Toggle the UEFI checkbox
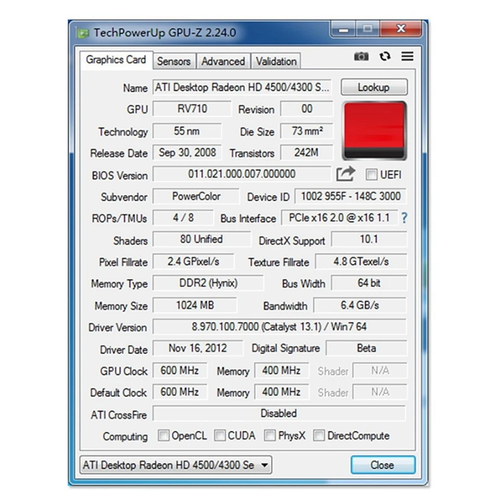The width and height of the screenshot is (501, 501). 371,175
